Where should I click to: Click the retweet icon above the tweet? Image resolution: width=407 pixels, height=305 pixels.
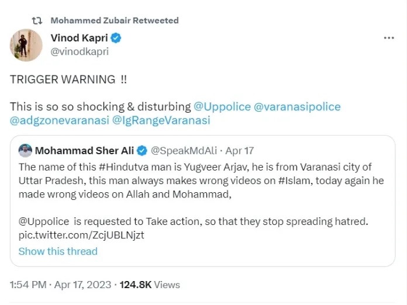[x=36, y=20]
